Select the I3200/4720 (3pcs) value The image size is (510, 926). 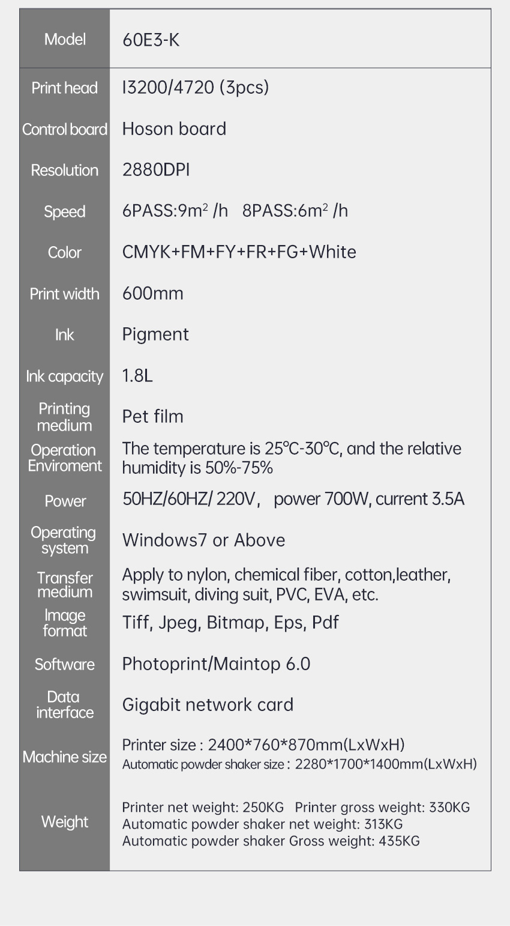click(x=195, y=88)
